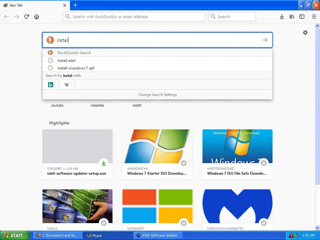The width and height of the screenshot is (320, 240).
Task: Submit the search with the arrow
Action: (265, 40)
